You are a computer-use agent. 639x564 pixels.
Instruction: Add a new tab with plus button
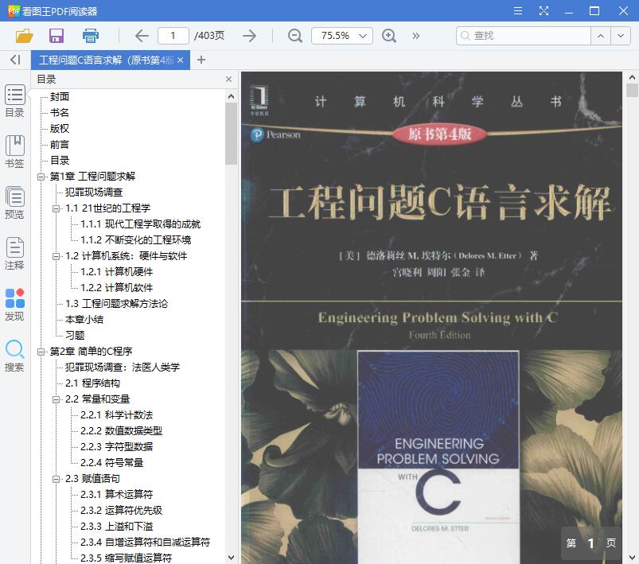tap(201, 60)
